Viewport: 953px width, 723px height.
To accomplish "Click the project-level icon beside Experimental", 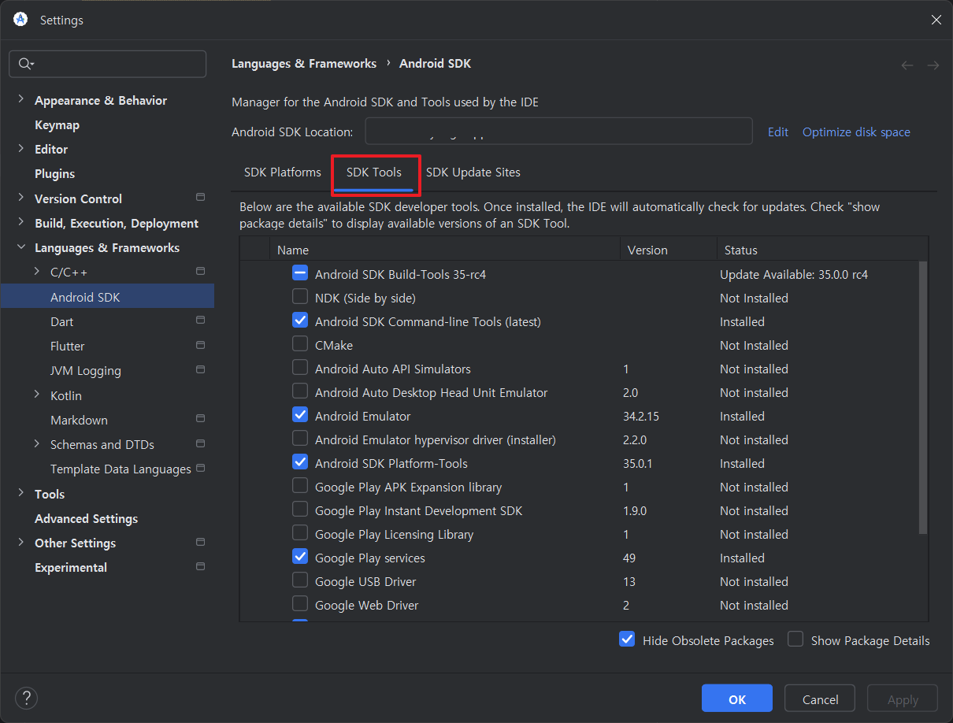I will click(200, 566).
